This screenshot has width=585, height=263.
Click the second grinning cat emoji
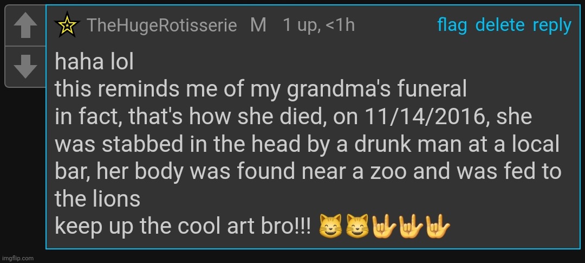click(357, 225)
